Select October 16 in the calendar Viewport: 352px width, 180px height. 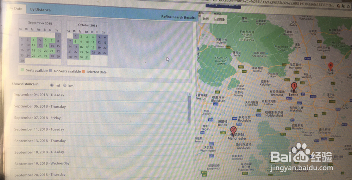(81, 47)
